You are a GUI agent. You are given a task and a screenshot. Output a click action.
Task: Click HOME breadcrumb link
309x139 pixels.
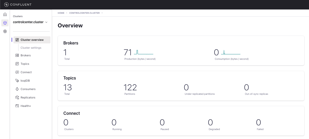[x=61, y=13]
